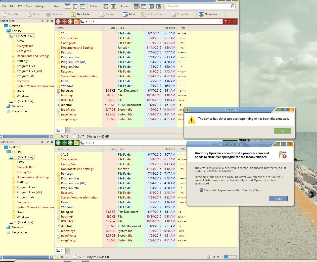Click the New Folder toolbar button
Screen dimensions: 317x262
(x=81, y=14)
